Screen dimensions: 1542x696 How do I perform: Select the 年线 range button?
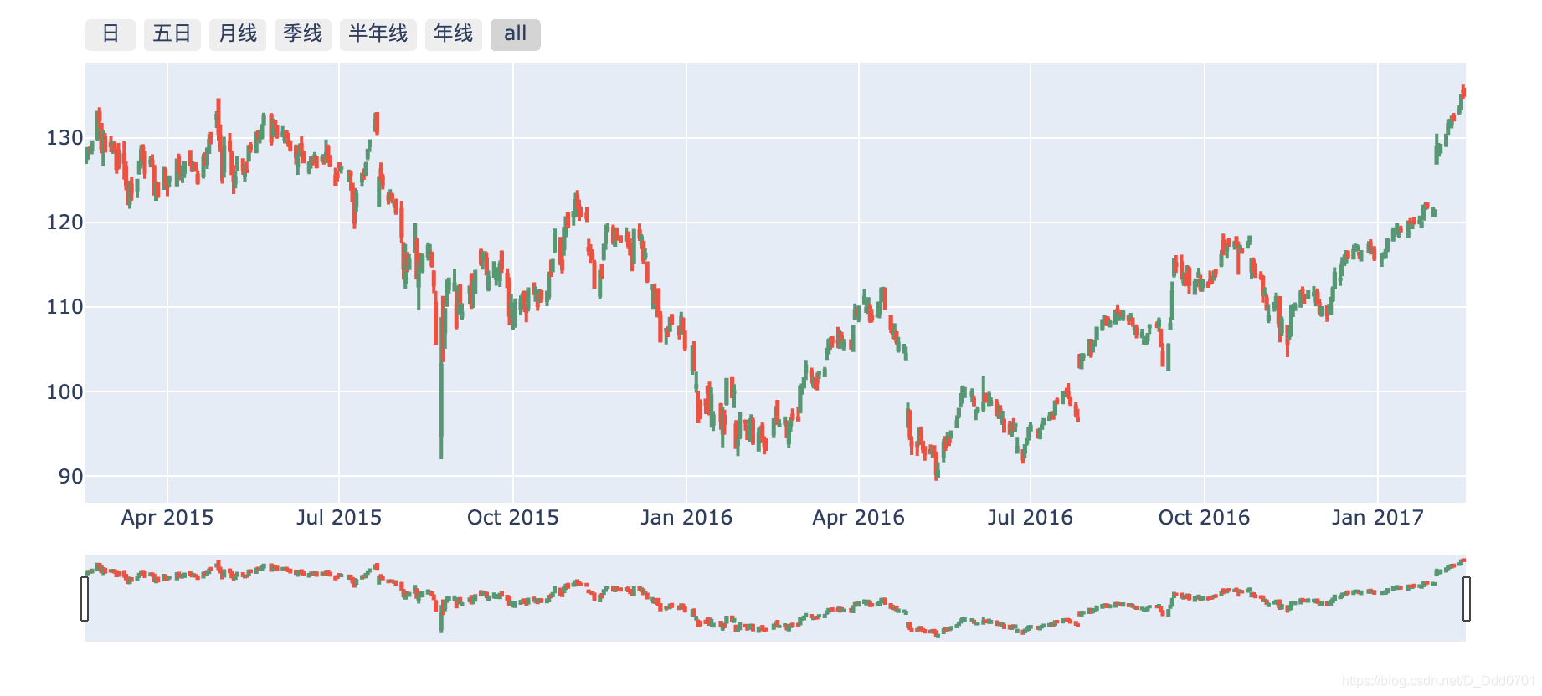tap(454, 35)
